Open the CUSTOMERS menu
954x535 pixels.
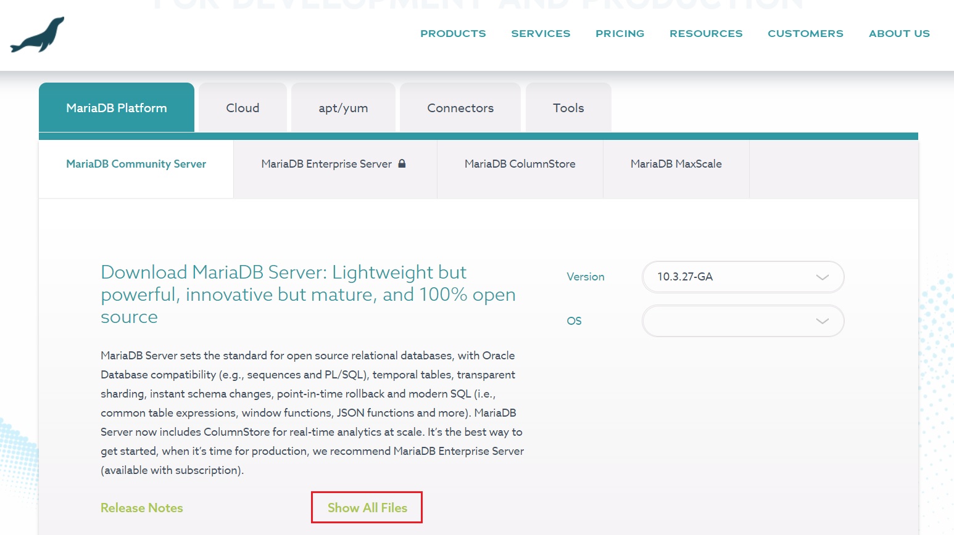805,34
